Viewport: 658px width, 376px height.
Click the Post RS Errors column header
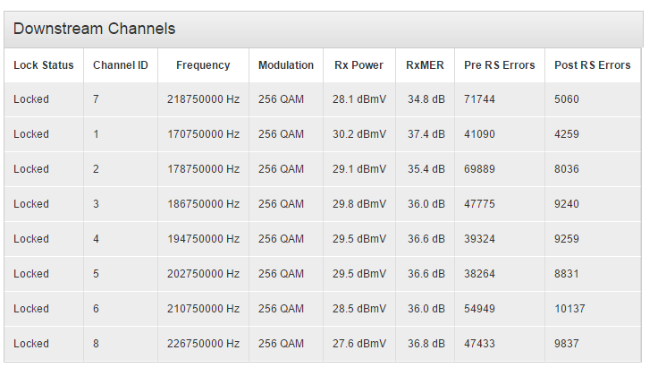pyautogui.click(x=592, y=65)
